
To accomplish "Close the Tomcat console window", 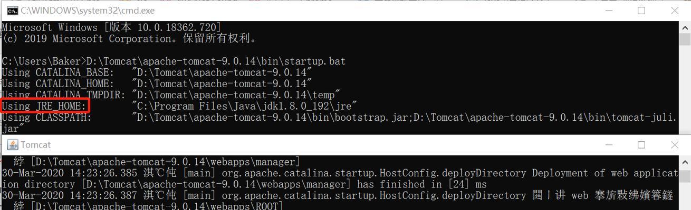I will (x=675, y=145).
